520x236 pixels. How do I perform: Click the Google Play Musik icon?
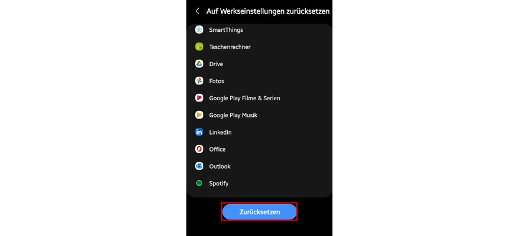199,115
